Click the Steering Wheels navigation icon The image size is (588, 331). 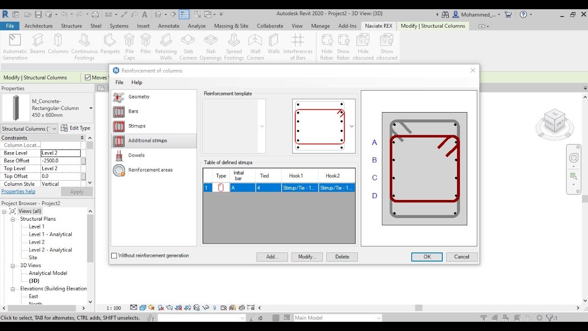coord(574,158)
